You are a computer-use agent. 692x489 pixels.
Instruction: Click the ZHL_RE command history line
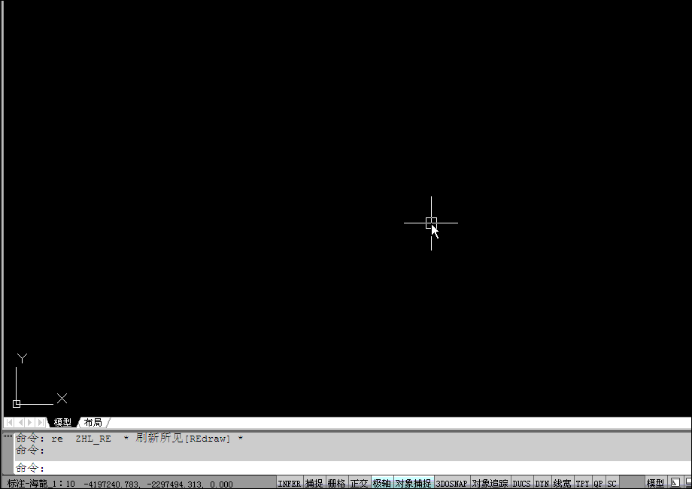coord(129,439)
